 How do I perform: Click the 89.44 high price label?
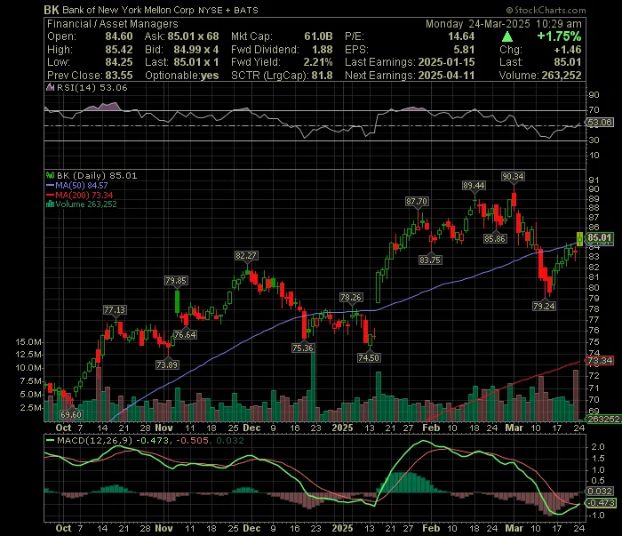click(x=474, y=185)
